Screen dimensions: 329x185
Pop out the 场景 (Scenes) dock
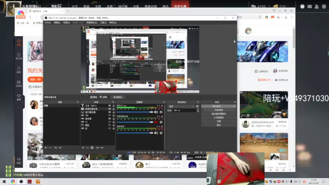point(78,102)
